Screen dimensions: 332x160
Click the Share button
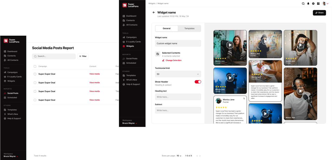(319, 13)
